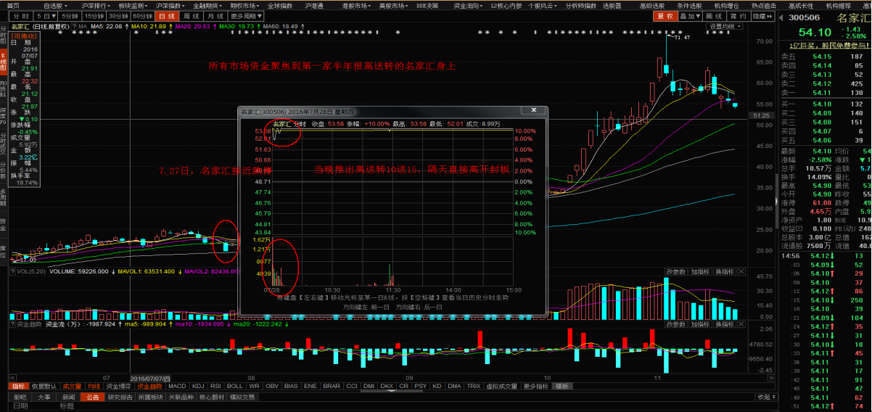
Task: Click 换指标 in the 资金趋势 pane
Action: point(725,324)
